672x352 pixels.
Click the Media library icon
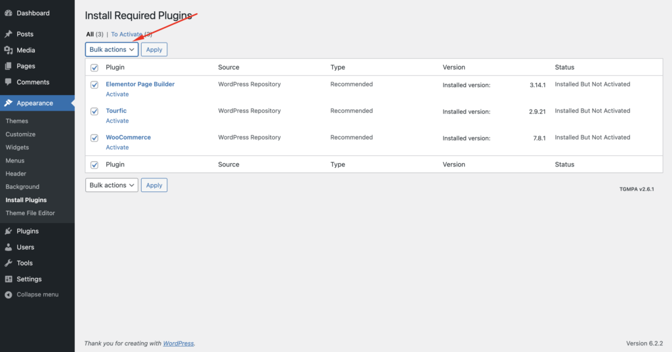click(x=8, y=50)
